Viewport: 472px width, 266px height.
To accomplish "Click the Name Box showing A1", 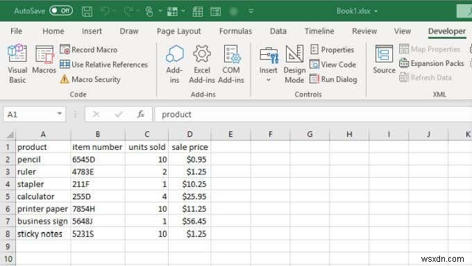I will point(29,115).
